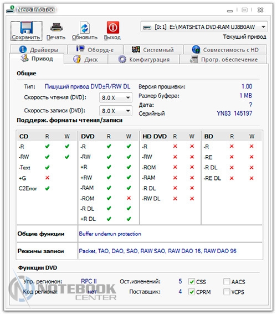Viewport: 277px width, 315px height.
Task: Click the Сохранить button label
Action: coord(26,37)
